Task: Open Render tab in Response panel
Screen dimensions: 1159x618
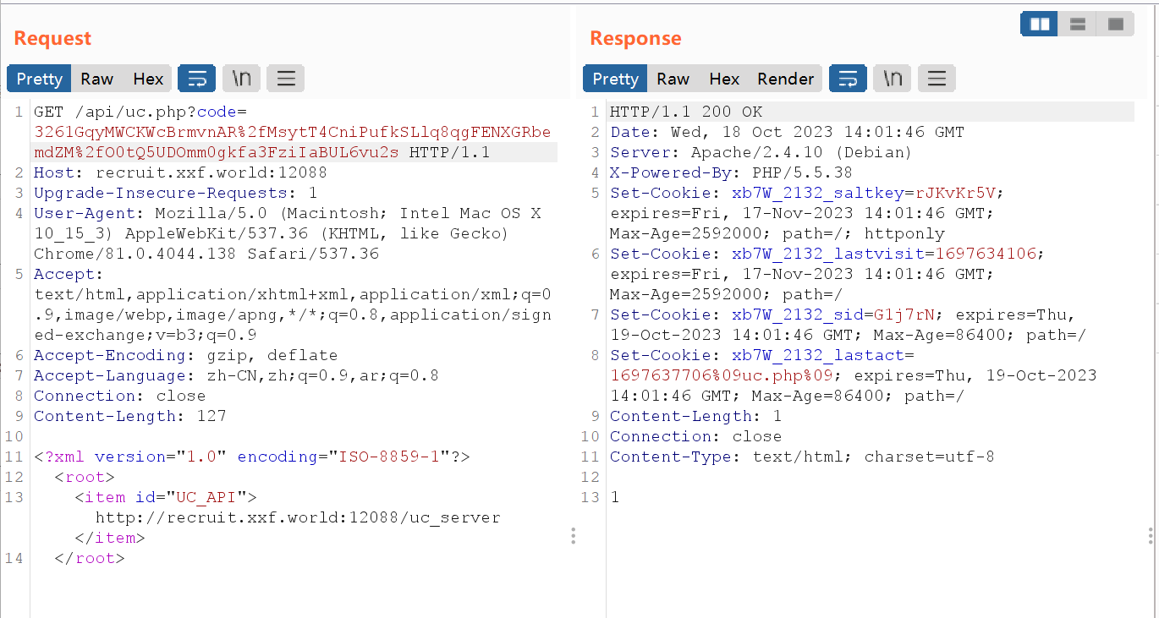Action: coord(785,79)
